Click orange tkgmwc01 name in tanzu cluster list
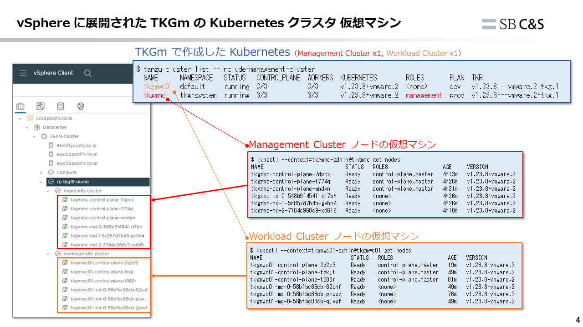The width and height of the screenshot is (583, 327). coord(158,86)
